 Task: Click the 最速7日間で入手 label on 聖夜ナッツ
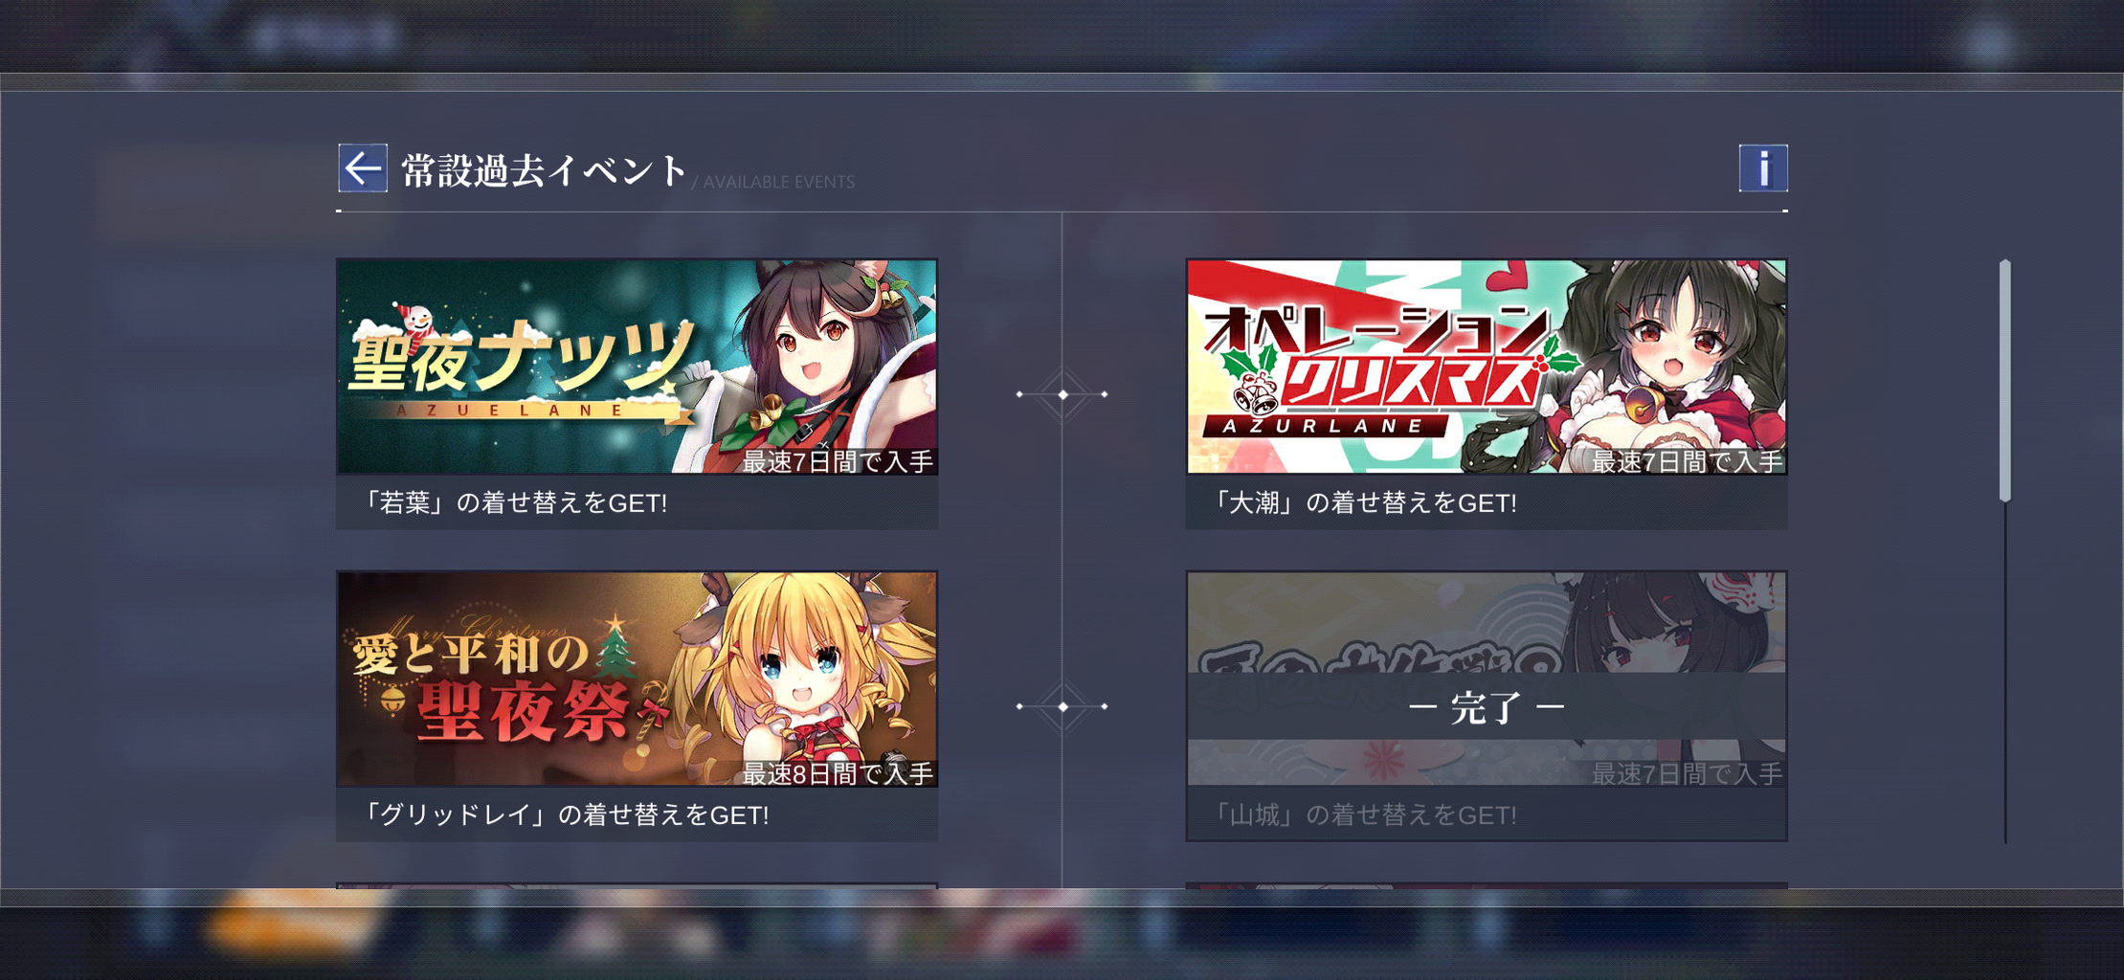(838, 461)
